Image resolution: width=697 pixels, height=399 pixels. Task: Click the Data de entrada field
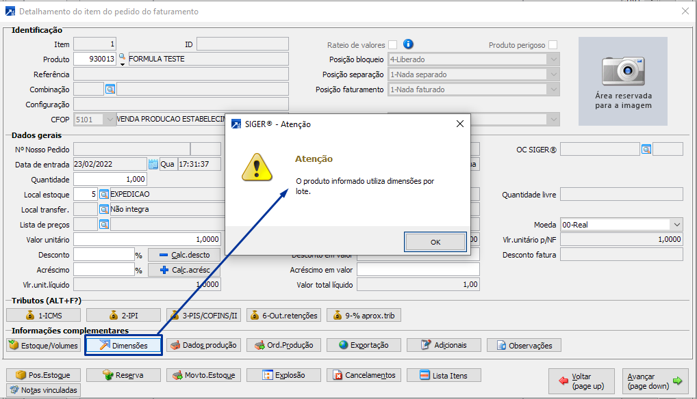pos(110,164)
